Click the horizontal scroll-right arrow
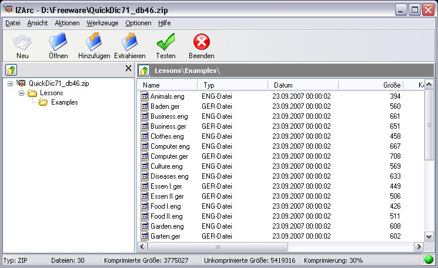Image resolution: width=438 pixels, height=268 pixels. point(419,246)
